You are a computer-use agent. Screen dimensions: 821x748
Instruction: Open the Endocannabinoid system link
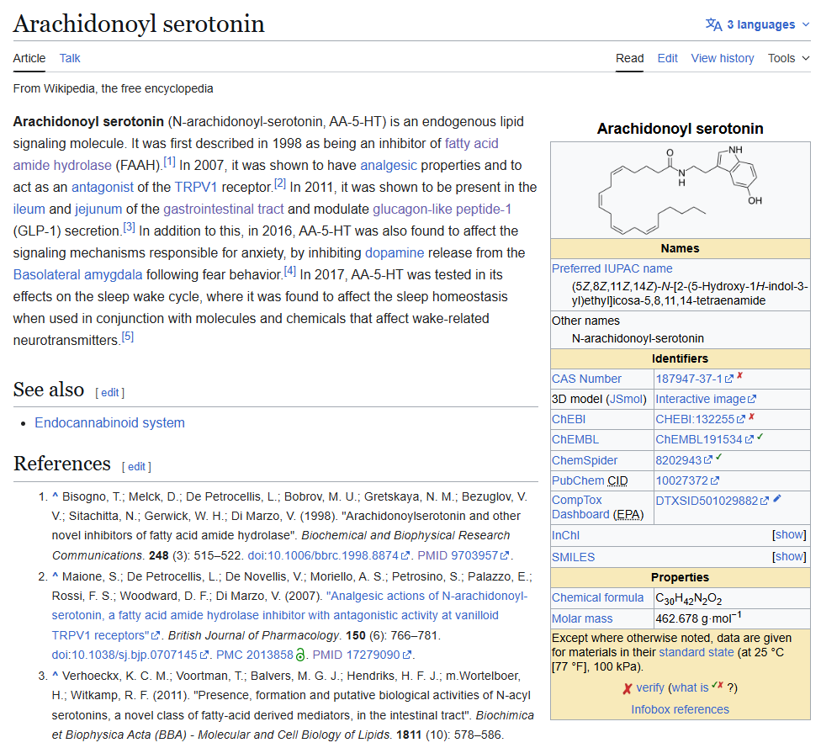click(x=109, y=423)
